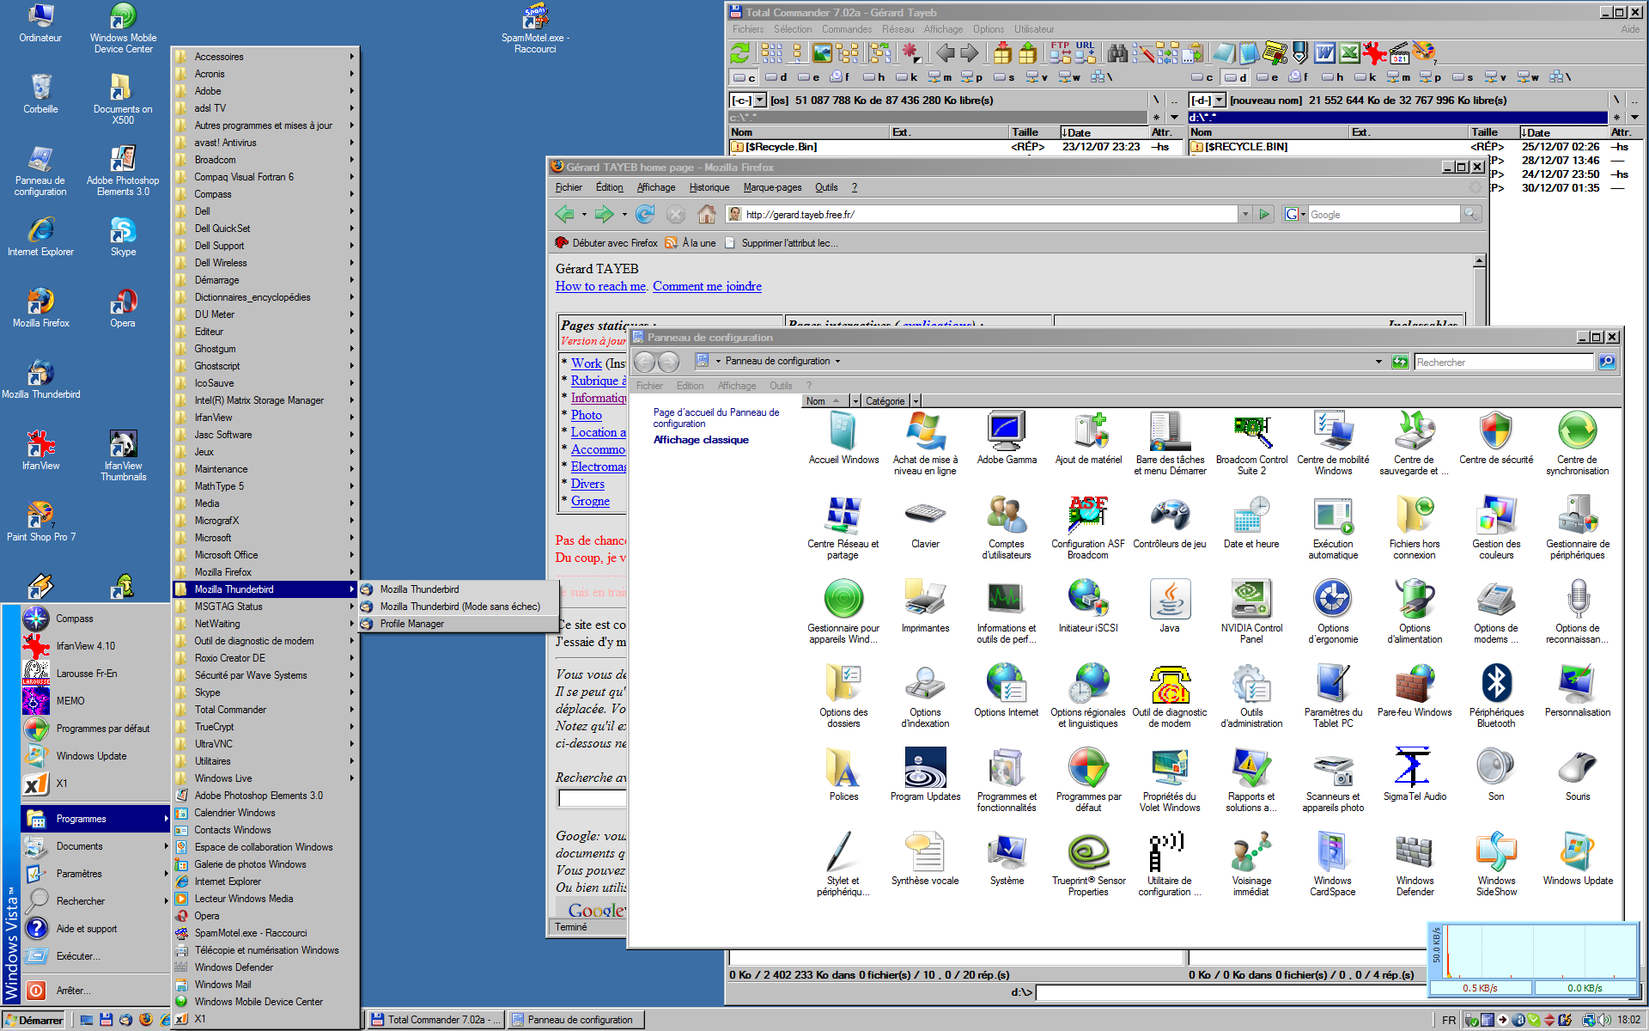
Task: Open Périphériques Bluetooth icon
Action: click(x=1495, y=695)
